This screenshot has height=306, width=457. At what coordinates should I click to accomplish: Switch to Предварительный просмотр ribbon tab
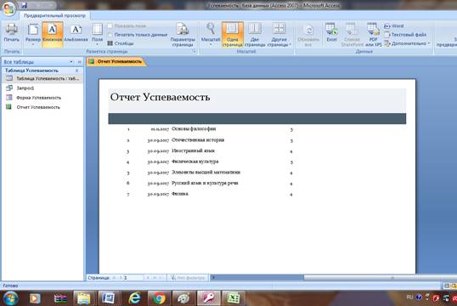point(54,15)
